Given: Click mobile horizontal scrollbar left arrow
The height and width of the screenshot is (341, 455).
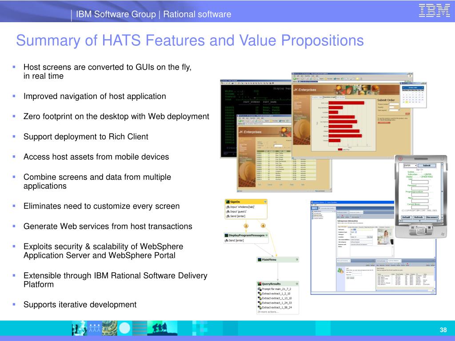Looking at the screenshot, I should [x=402, y=221].
